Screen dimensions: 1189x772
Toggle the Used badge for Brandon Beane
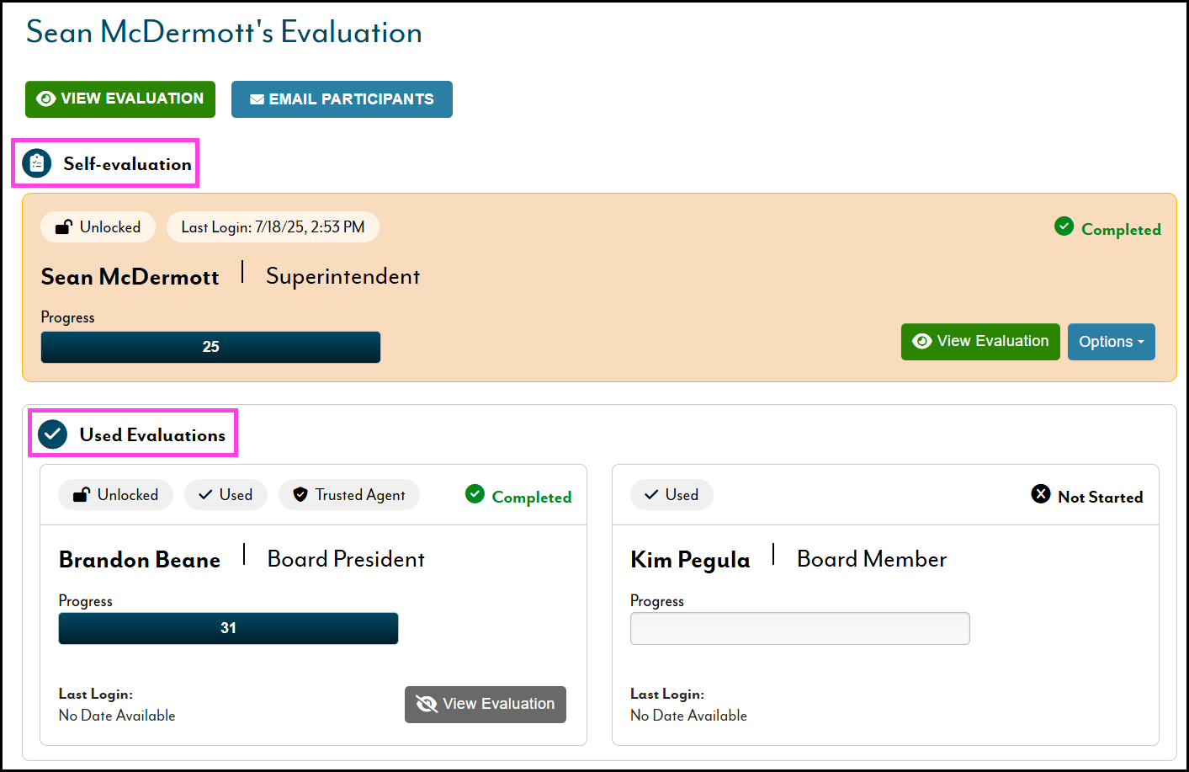tap(226, 495)
